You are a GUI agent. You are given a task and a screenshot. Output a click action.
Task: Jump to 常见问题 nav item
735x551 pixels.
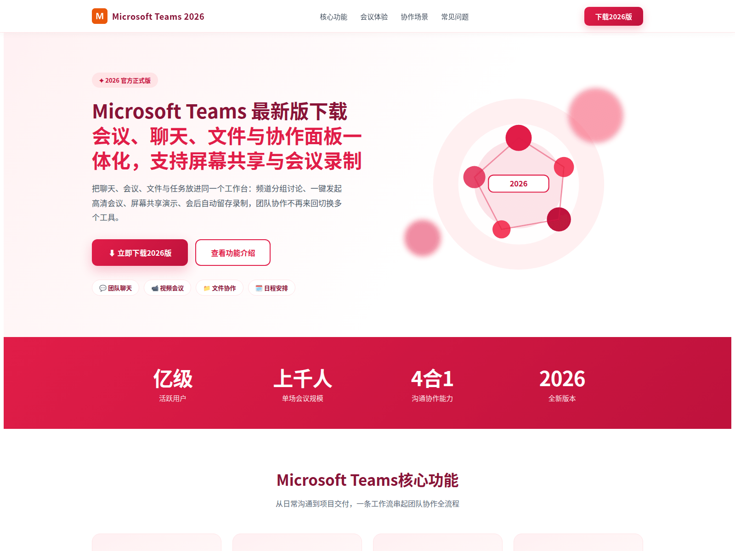pos(455,17)
